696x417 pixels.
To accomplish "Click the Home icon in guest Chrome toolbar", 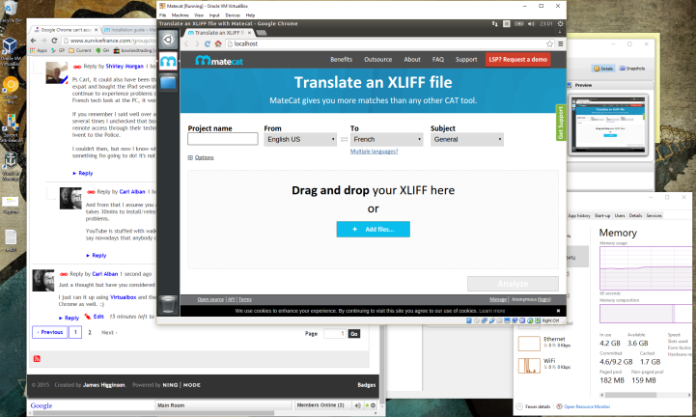I will (218, 43).
